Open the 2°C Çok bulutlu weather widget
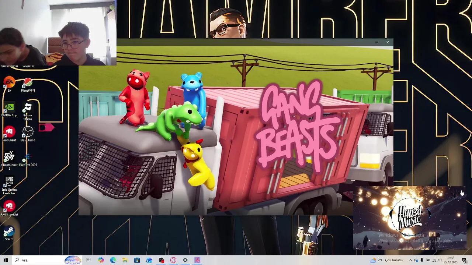The image size is (472, 265). (x=386, y=260)
